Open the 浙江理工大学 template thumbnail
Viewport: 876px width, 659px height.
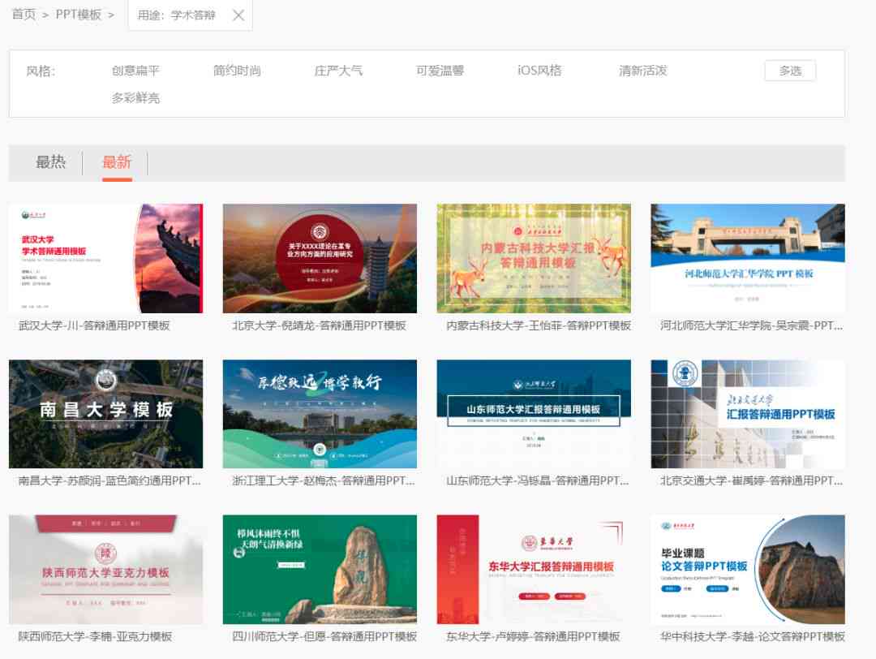pos(320,414)
